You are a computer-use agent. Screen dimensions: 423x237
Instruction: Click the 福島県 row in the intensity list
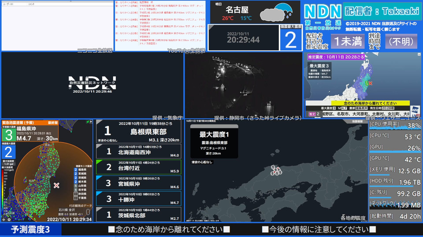point(80,169)
